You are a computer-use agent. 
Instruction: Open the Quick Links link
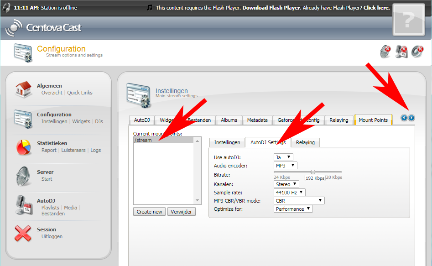point(80,93)
